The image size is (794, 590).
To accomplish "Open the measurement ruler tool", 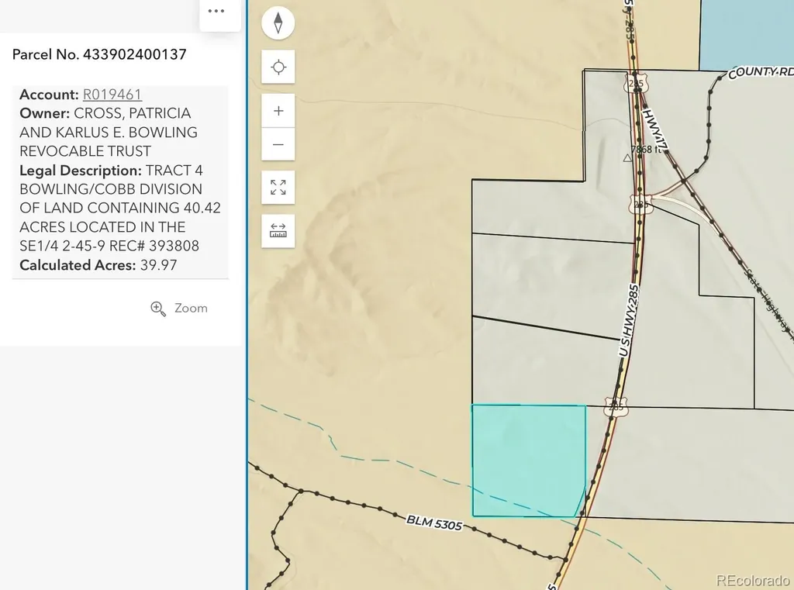I will pos(278,231).
